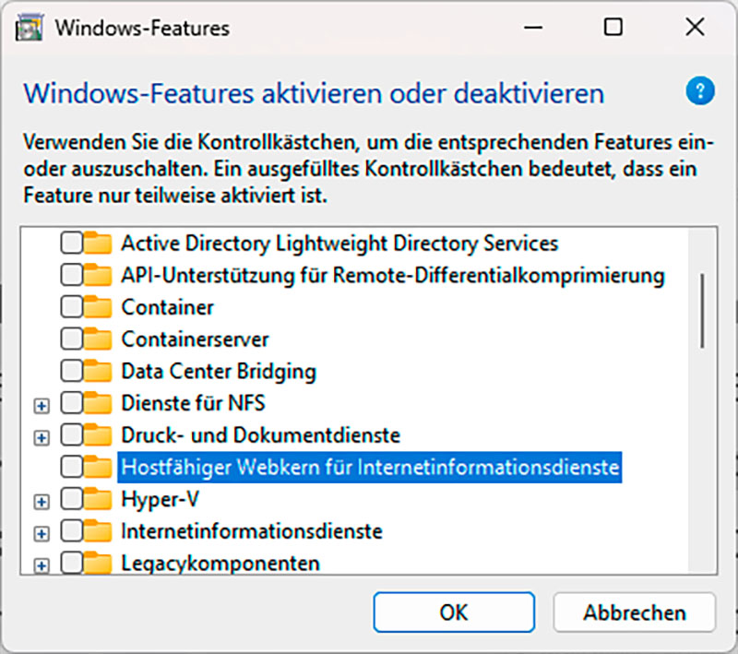Click the Windows-Features icon in the title bar
738x654 pixels.
28,28
